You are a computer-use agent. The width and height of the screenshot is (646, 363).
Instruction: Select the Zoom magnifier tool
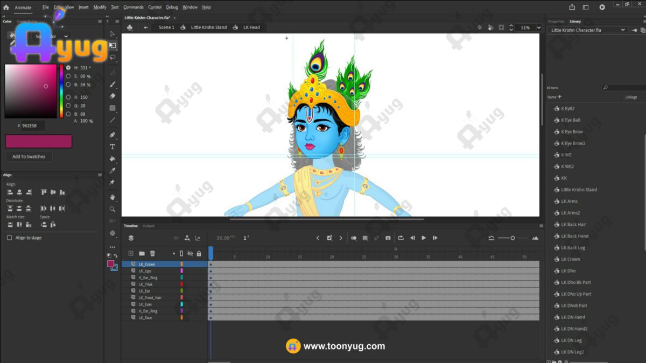pyautogui.click(x=113, y=209)
